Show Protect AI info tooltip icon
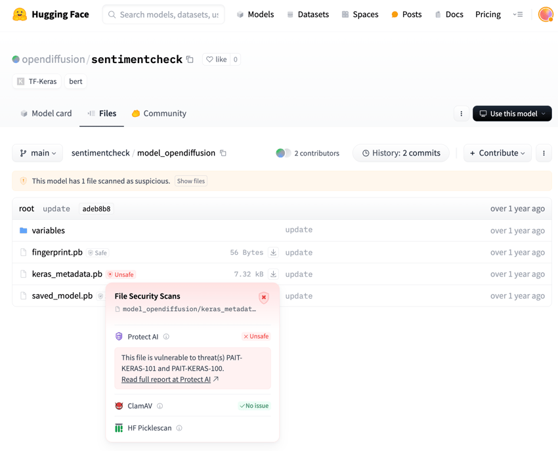Screen dimensions: 558x451 166,336
